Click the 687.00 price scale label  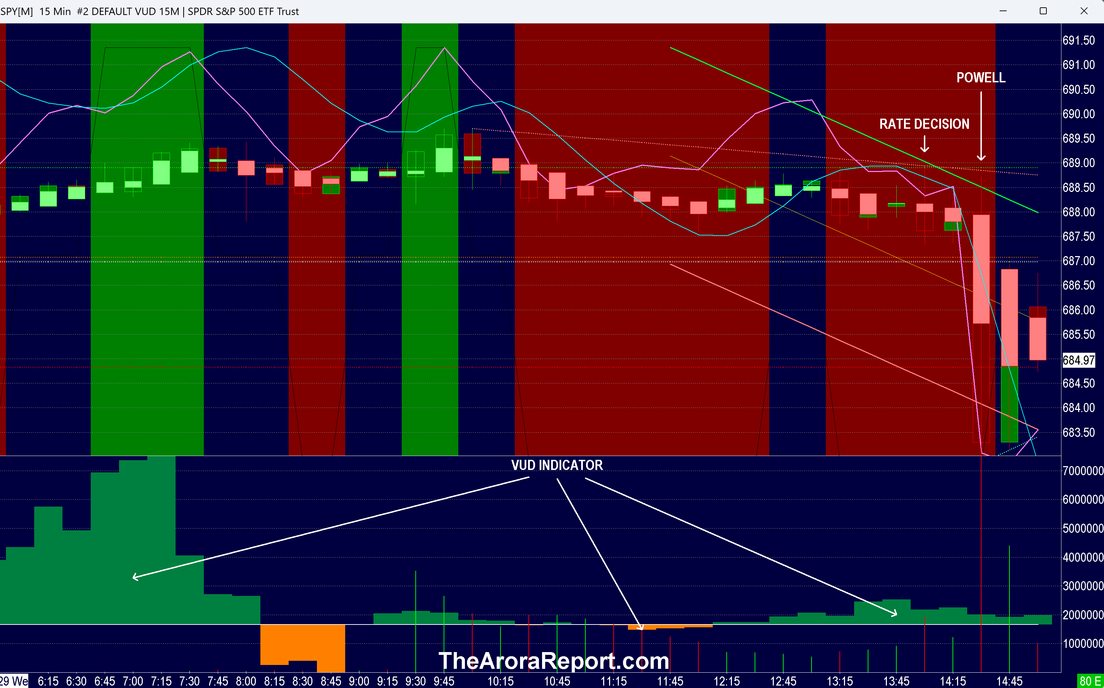[1078, 261]
